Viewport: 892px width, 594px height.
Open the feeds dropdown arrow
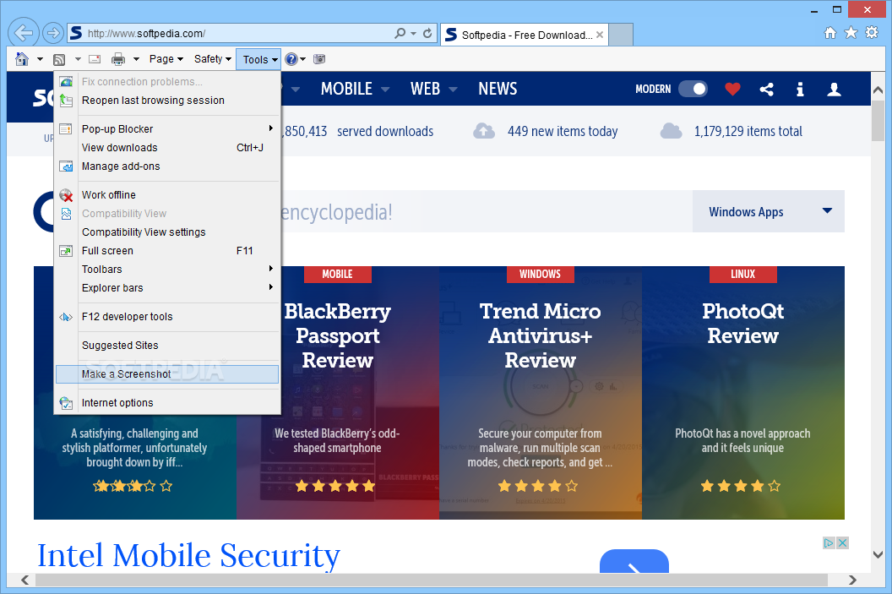tap(78, 59)
